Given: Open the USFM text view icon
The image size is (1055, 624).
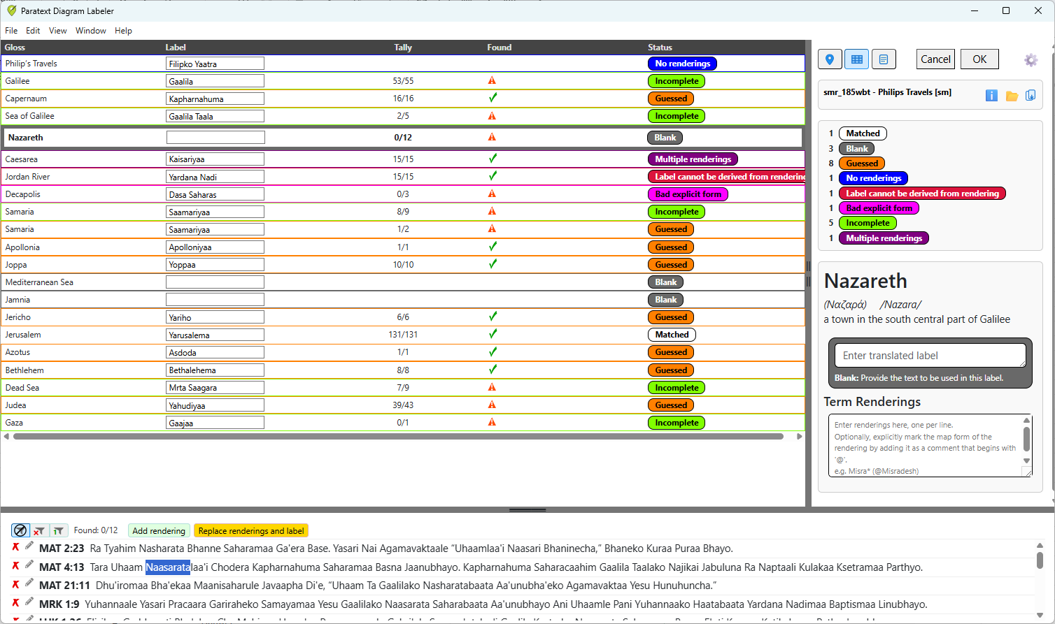Looking at the screenshot, I should point(884,59).
